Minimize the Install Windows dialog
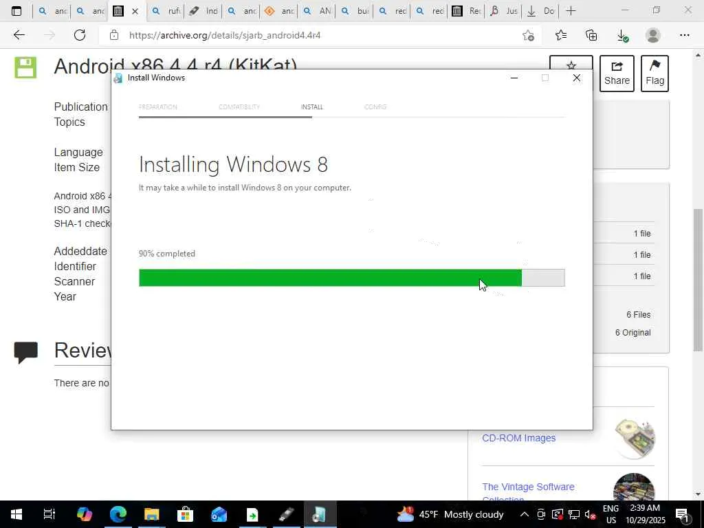 tap(514, 78)
